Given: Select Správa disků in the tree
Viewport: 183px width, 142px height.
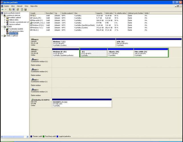Looking at the screenshot, I should coord(13,34).
